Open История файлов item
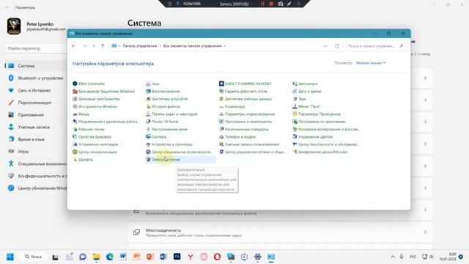The image size is (469, 264). coord(163,106)
